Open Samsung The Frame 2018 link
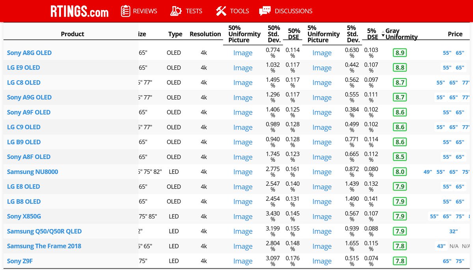 [44, 246]
